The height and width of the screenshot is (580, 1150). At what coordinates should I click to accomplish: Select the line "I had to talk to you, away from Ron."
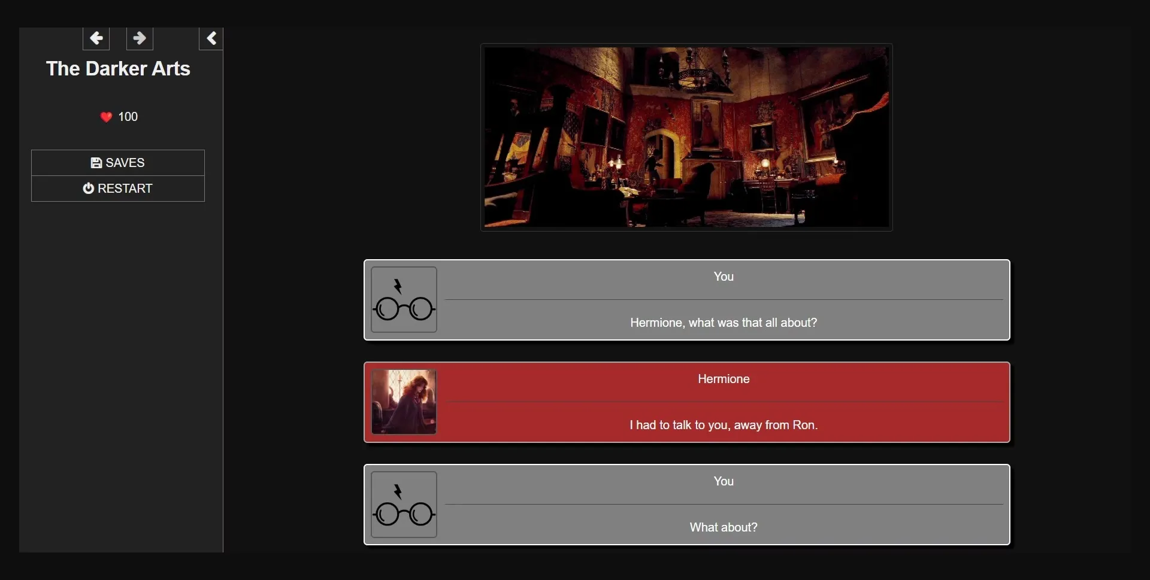pos(723,425)
